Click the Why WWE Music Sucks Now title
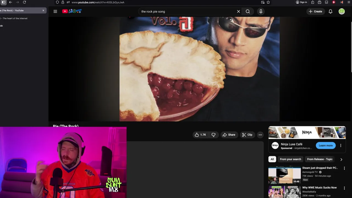The width and height of the screenshot is (352, 198). [x=319, y=188]
